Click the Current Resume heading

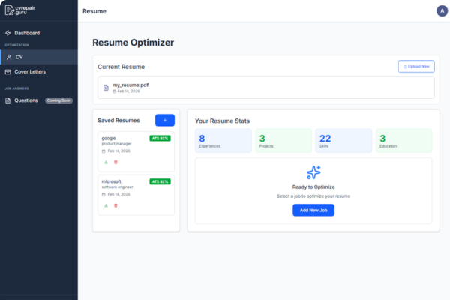[121, 67]
